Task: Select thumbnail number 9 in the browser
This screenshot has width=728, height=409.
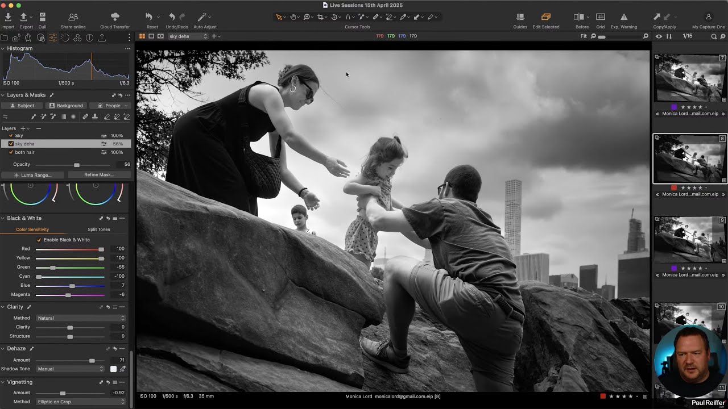Action: 690,239
